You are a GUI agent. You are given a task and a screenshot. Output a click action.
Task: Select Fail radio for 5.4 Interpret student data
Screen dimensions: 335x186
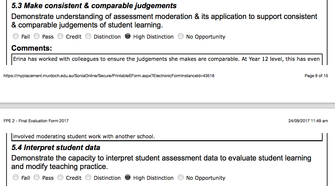click(16, 177)
